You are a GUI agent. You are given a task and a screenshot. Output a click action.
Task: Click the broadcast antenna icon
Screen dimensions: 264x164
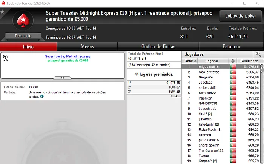coord(6,58)
